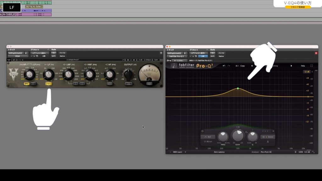Image resolution: width=322 pixels, height=181 pixels.
Task: Toggle the HMF Hi Q button in VEQ4
Action: pos(82,84)
